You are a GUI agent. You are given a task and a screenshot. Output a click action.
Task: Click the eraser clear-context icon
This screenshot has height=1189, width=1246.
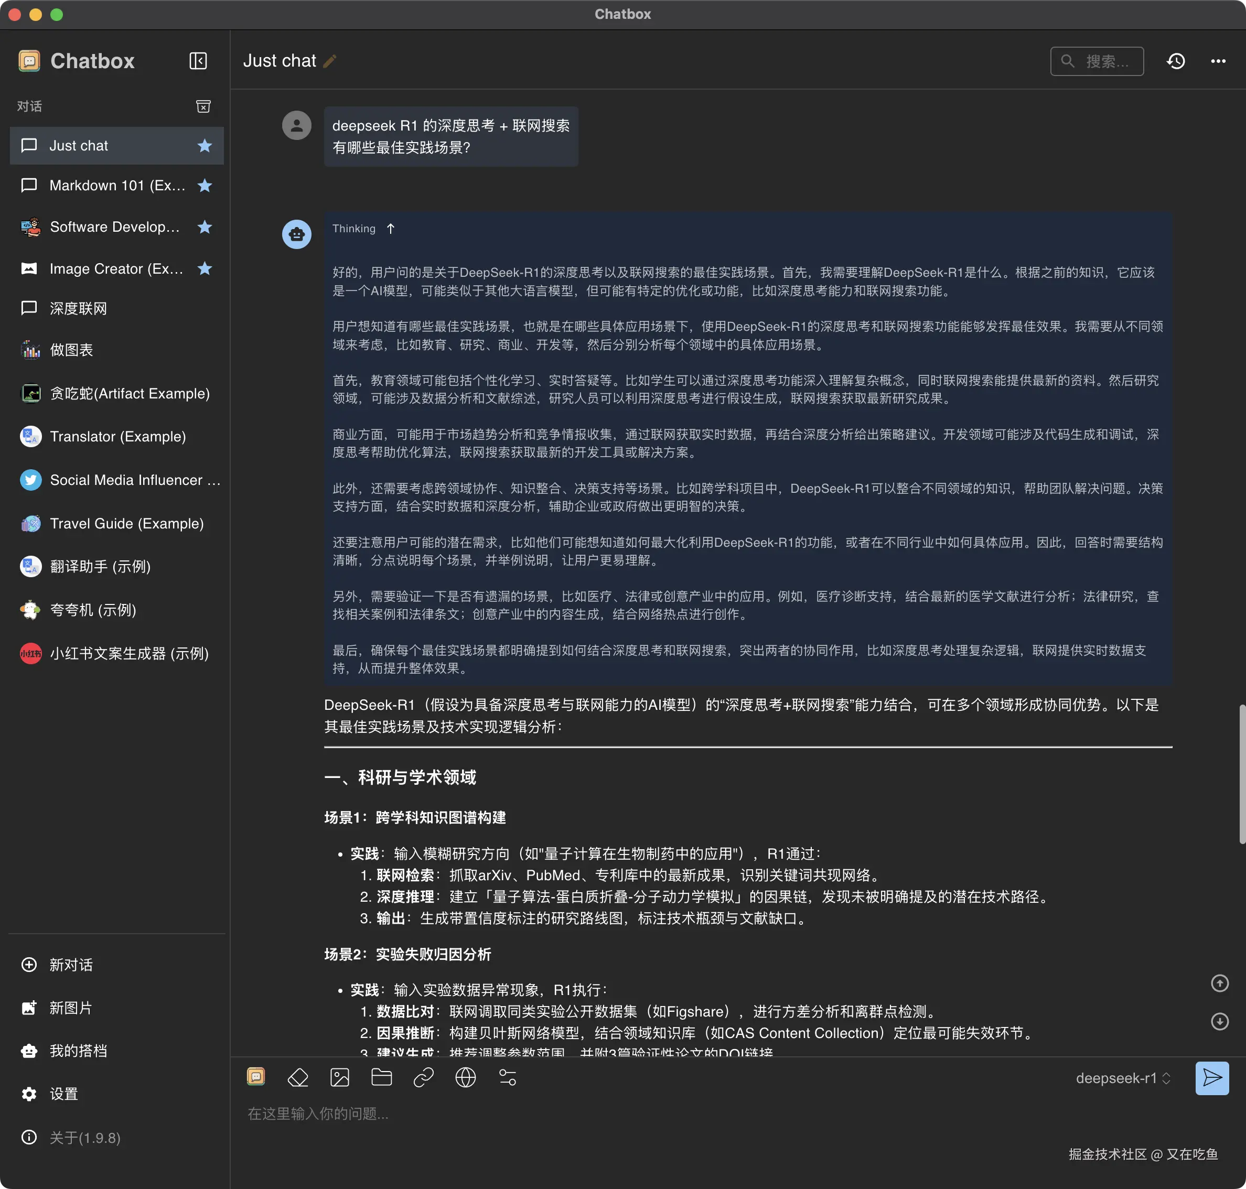(297, 1077)
